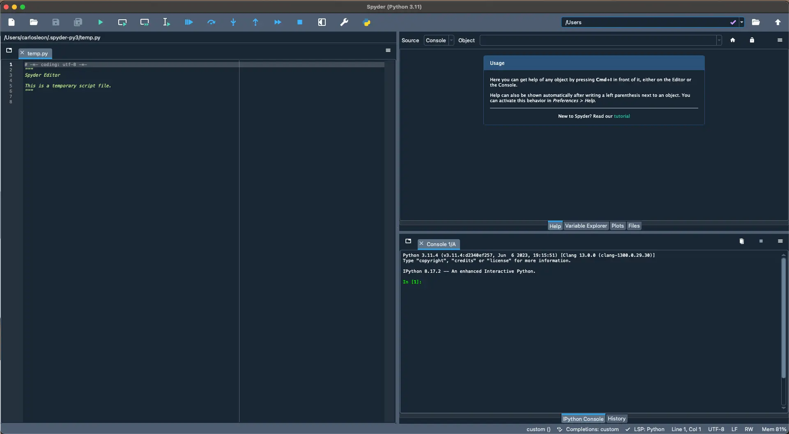Click the Help pane home icon

pyautogui.click(x=733, y=40)
